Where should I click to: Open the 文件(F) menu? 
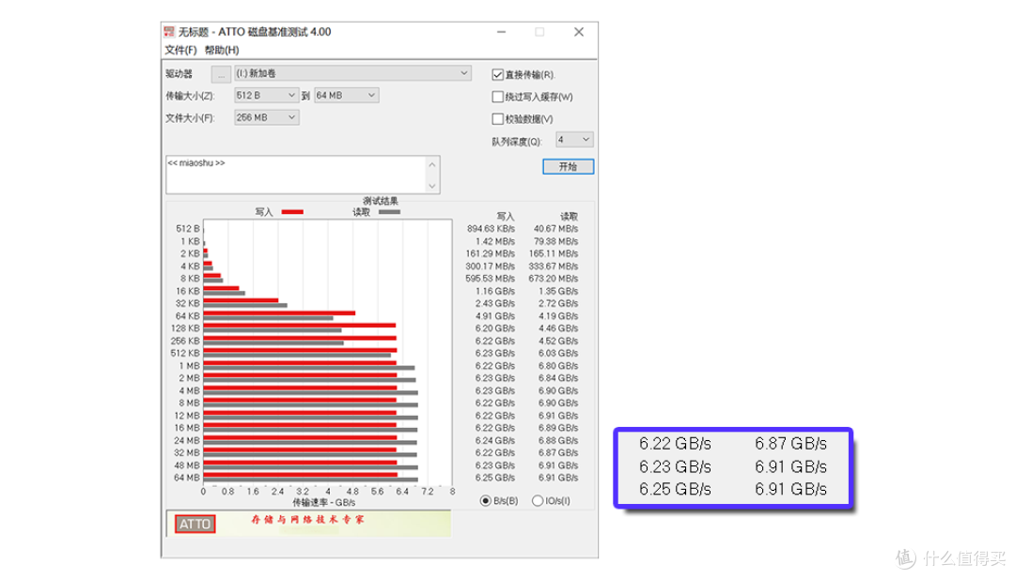point(180,50)
